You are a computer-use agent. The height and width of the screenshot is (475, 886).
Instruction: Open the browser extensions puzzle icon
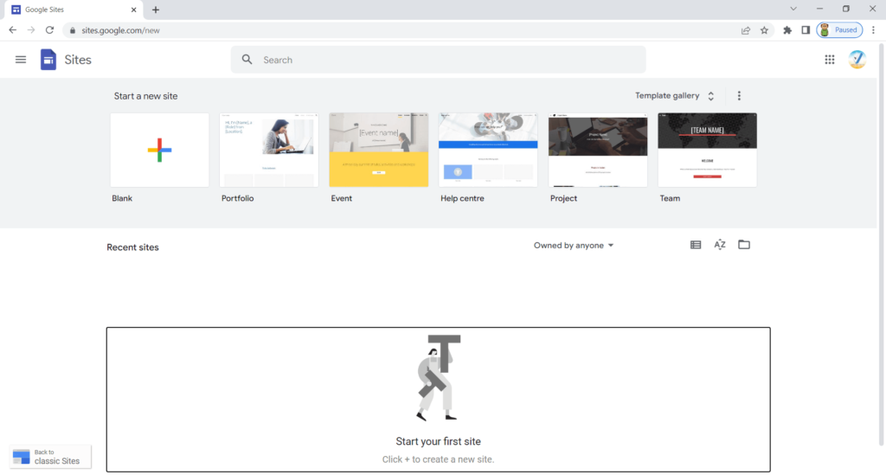787,30
